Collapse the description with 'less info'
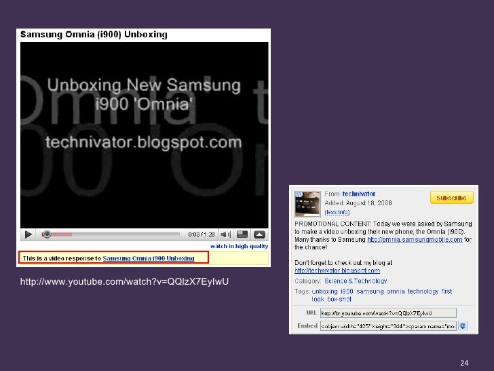This screenshot has height=371, width=494. [337, 212]
